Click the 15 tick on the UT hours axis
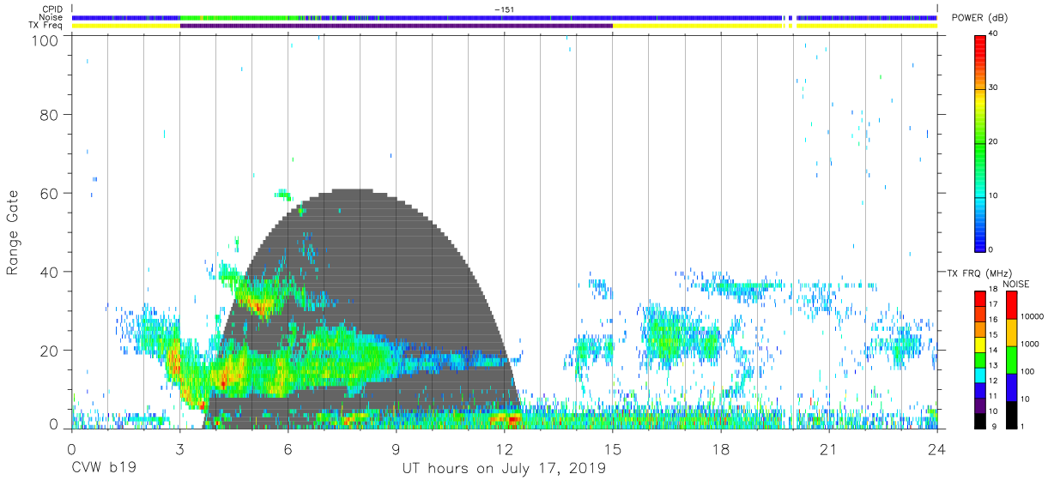This screenshot has height=486, width=1054. tap(612, 449)
